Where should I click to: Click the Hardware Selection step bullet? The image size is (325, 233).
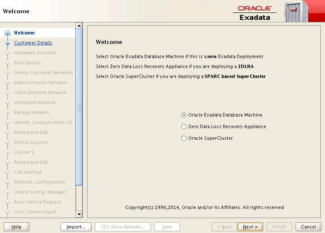(x=7, y=53)
